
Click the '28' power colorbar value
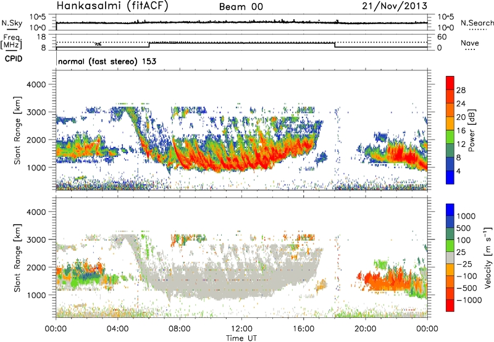point(461,90)
